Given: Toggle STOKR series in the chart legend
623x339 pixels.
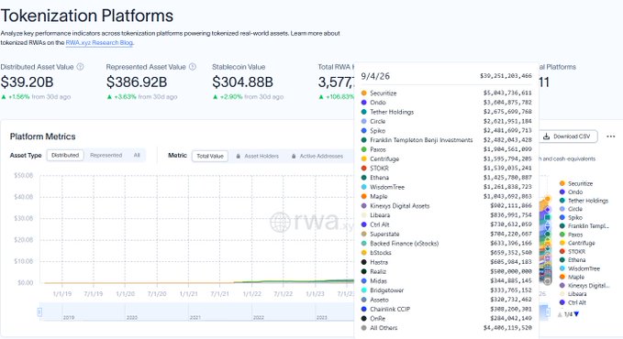Looking at the screenshot, I should coord(573,252).
